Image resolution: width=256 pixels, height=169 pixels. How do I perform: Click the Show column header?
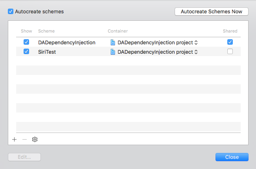point(26,31)
